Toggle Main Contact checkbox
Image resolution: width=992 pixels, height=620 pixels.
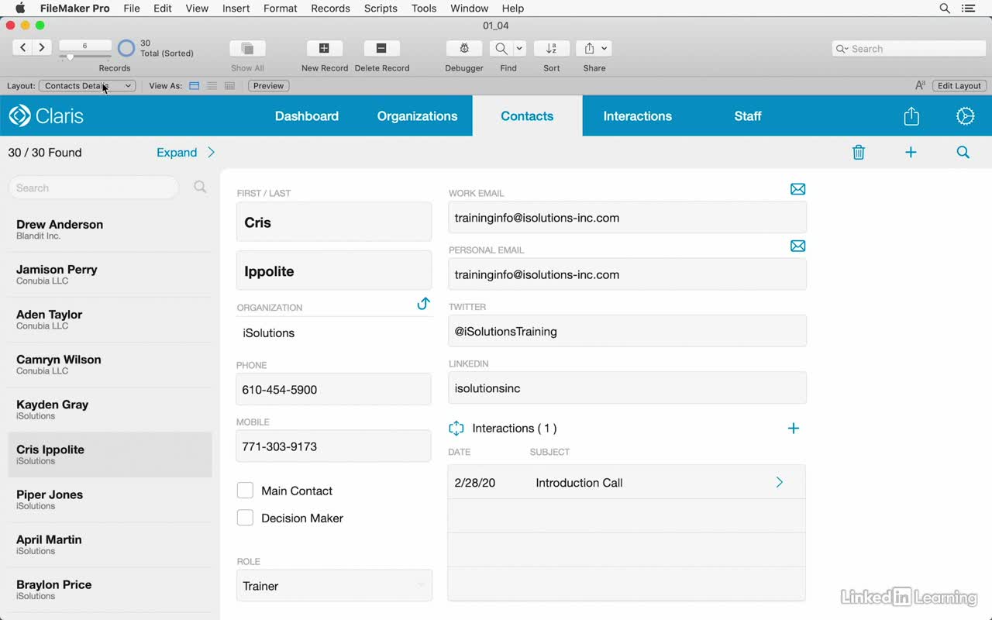tap(245, 491)
